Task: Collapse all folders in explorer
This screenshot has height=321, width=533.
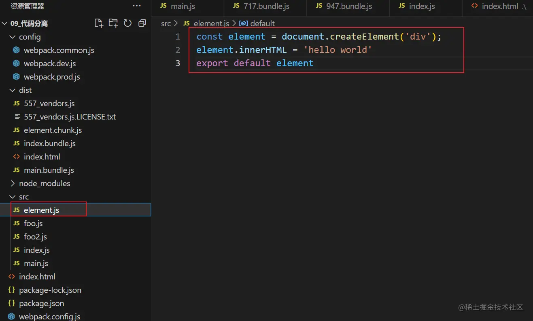Action: (x=142, y=23)
